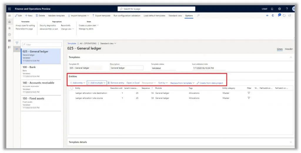The width and height of the screenshot is (301, 153).
Task: Click Validate template
Action: point(56,16)
